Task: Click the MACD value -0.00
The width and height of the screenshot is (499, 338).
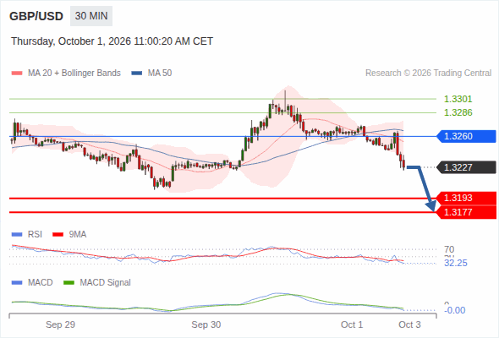Action: [455, 310]
